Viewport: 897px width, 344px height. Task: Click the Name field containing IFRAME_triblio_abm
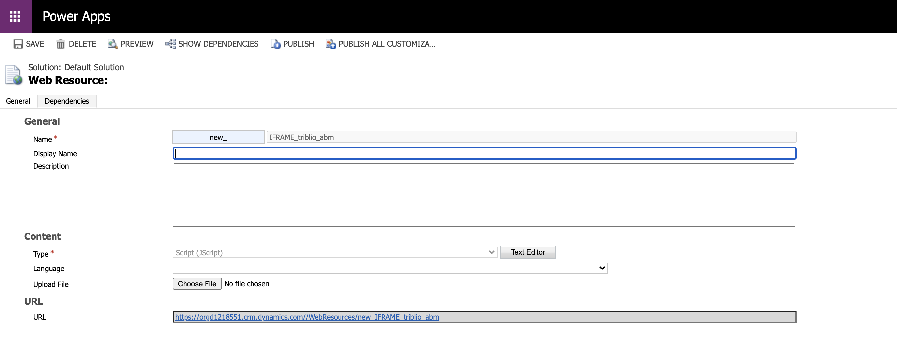point(531,137)
